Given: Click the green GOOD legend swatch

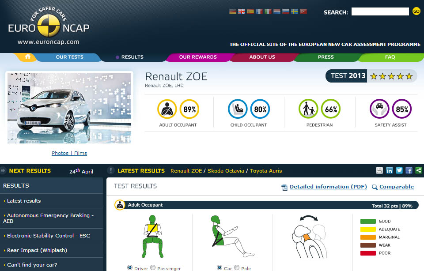Looking at the screenshot, I should tap(368, 221).
